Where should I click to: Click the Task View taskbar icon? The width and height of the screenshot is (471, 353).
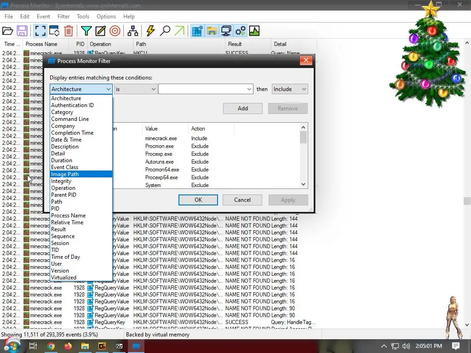33,346
